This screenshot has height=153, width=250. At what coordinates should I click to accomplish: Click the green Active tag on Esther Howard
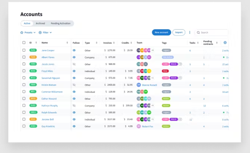[x=166, y=99]
